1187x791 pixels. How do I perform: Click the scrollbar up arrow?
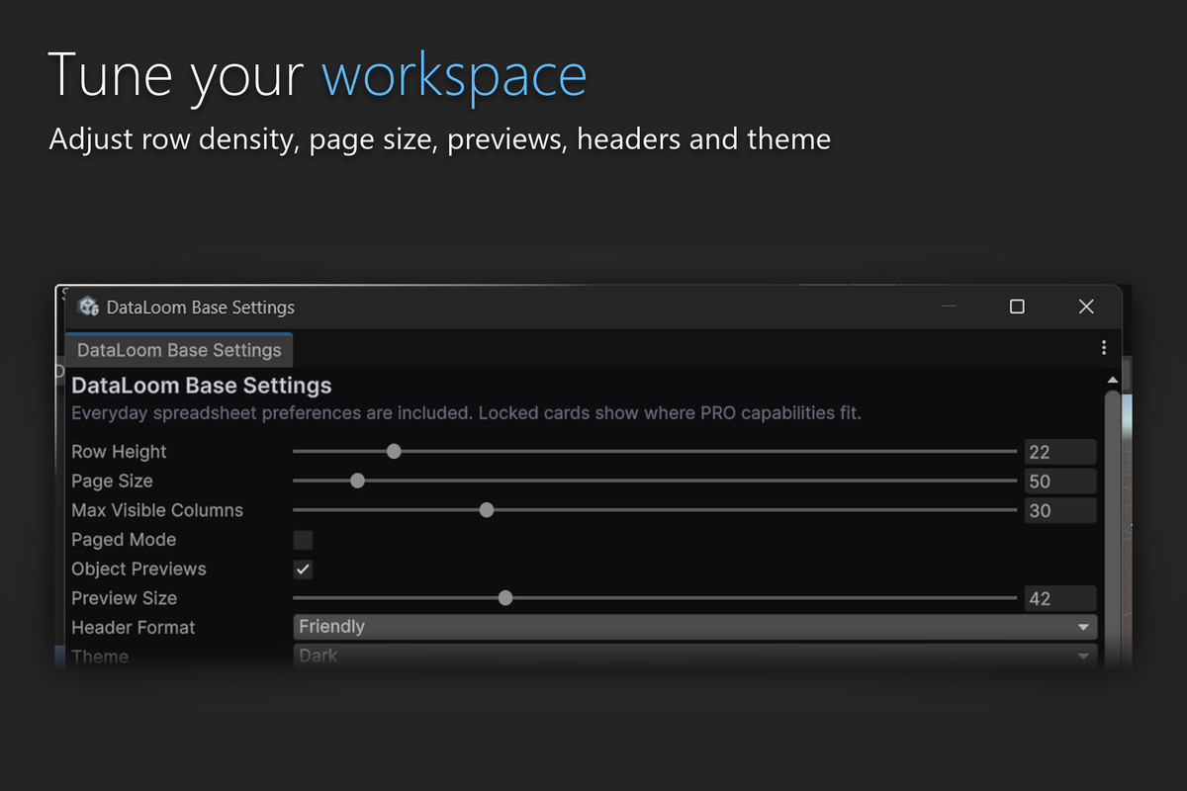click(x=1113, y=380)
